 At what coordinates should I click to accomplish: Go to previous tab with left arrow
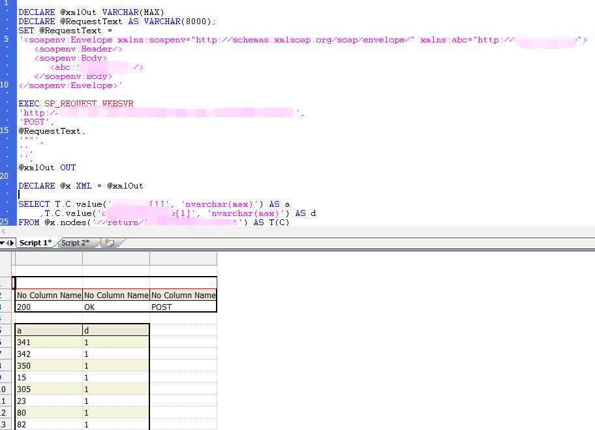(7, 243)
